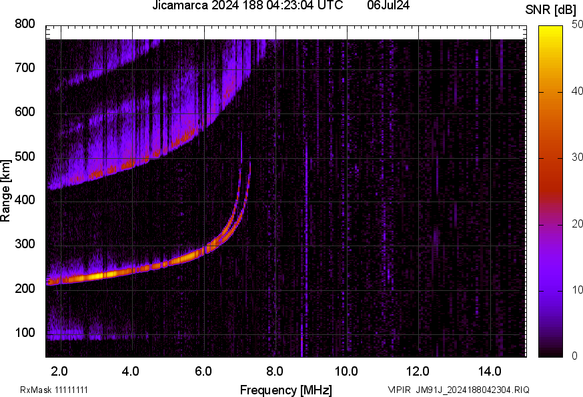Click the yellow top of the SNR colorbar
583x397 pixels.
[x=551, y=33]
